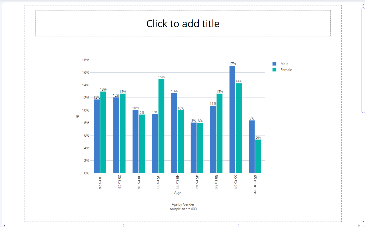
Task: Click the 'Age' x-axis title
Action: (x=177, y=193)
